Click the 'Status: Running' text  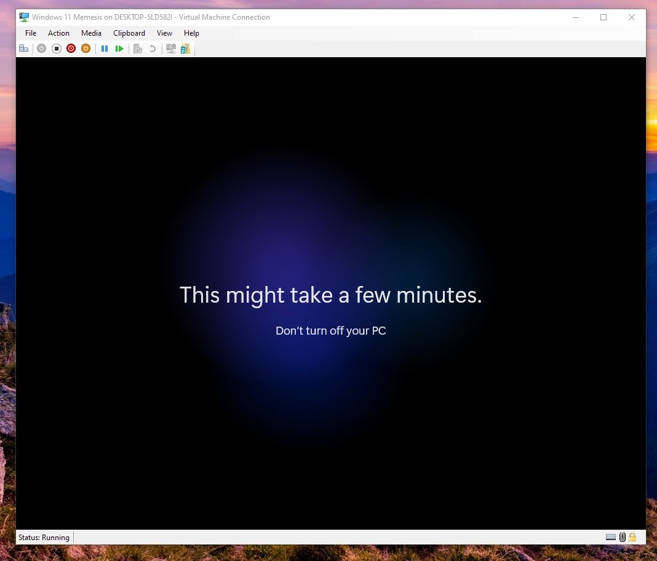pos(44,538)
